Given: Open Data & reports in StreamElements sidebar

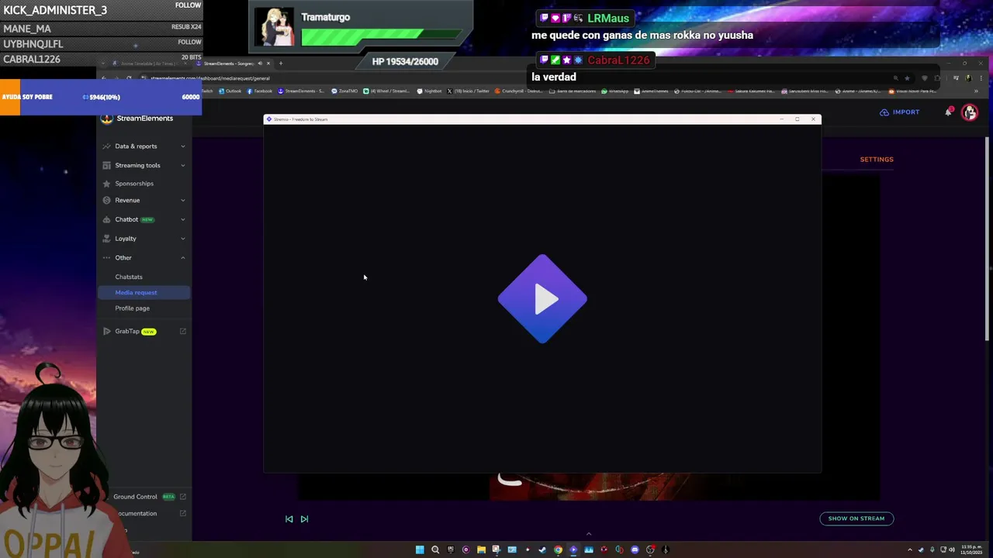Looking at the screenshot, I should click(x=136, y=146).
